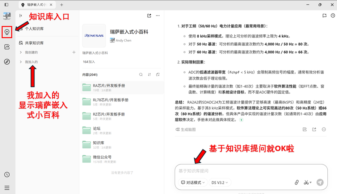Image resolution: width=337 pixels, height=194 pixels.
Task: Open the DS V3.2 model dropdown
Action: (x=220, y=182)
